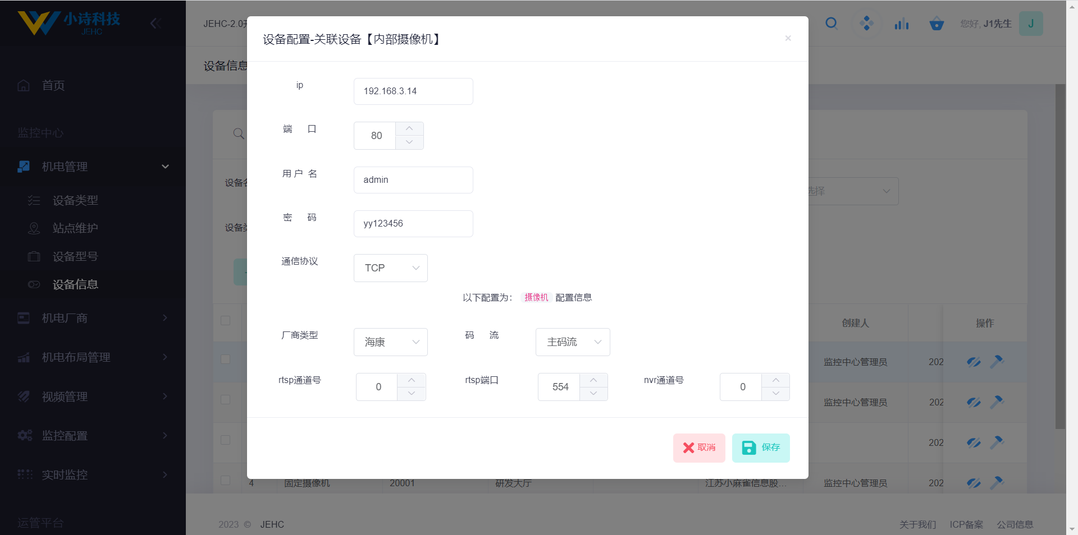Click hammer config icon in first row
Screen dimensions: 1078x535
click(997, 362)
